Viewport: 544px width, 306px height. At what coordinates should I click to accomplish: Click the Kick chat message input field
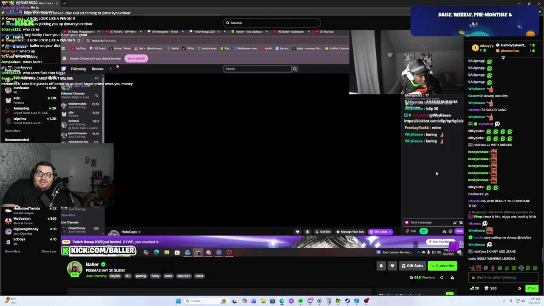[504, 278]
